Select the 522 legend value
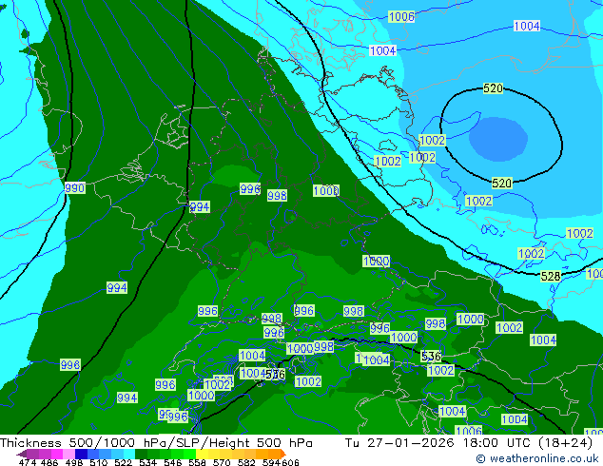 124,462
